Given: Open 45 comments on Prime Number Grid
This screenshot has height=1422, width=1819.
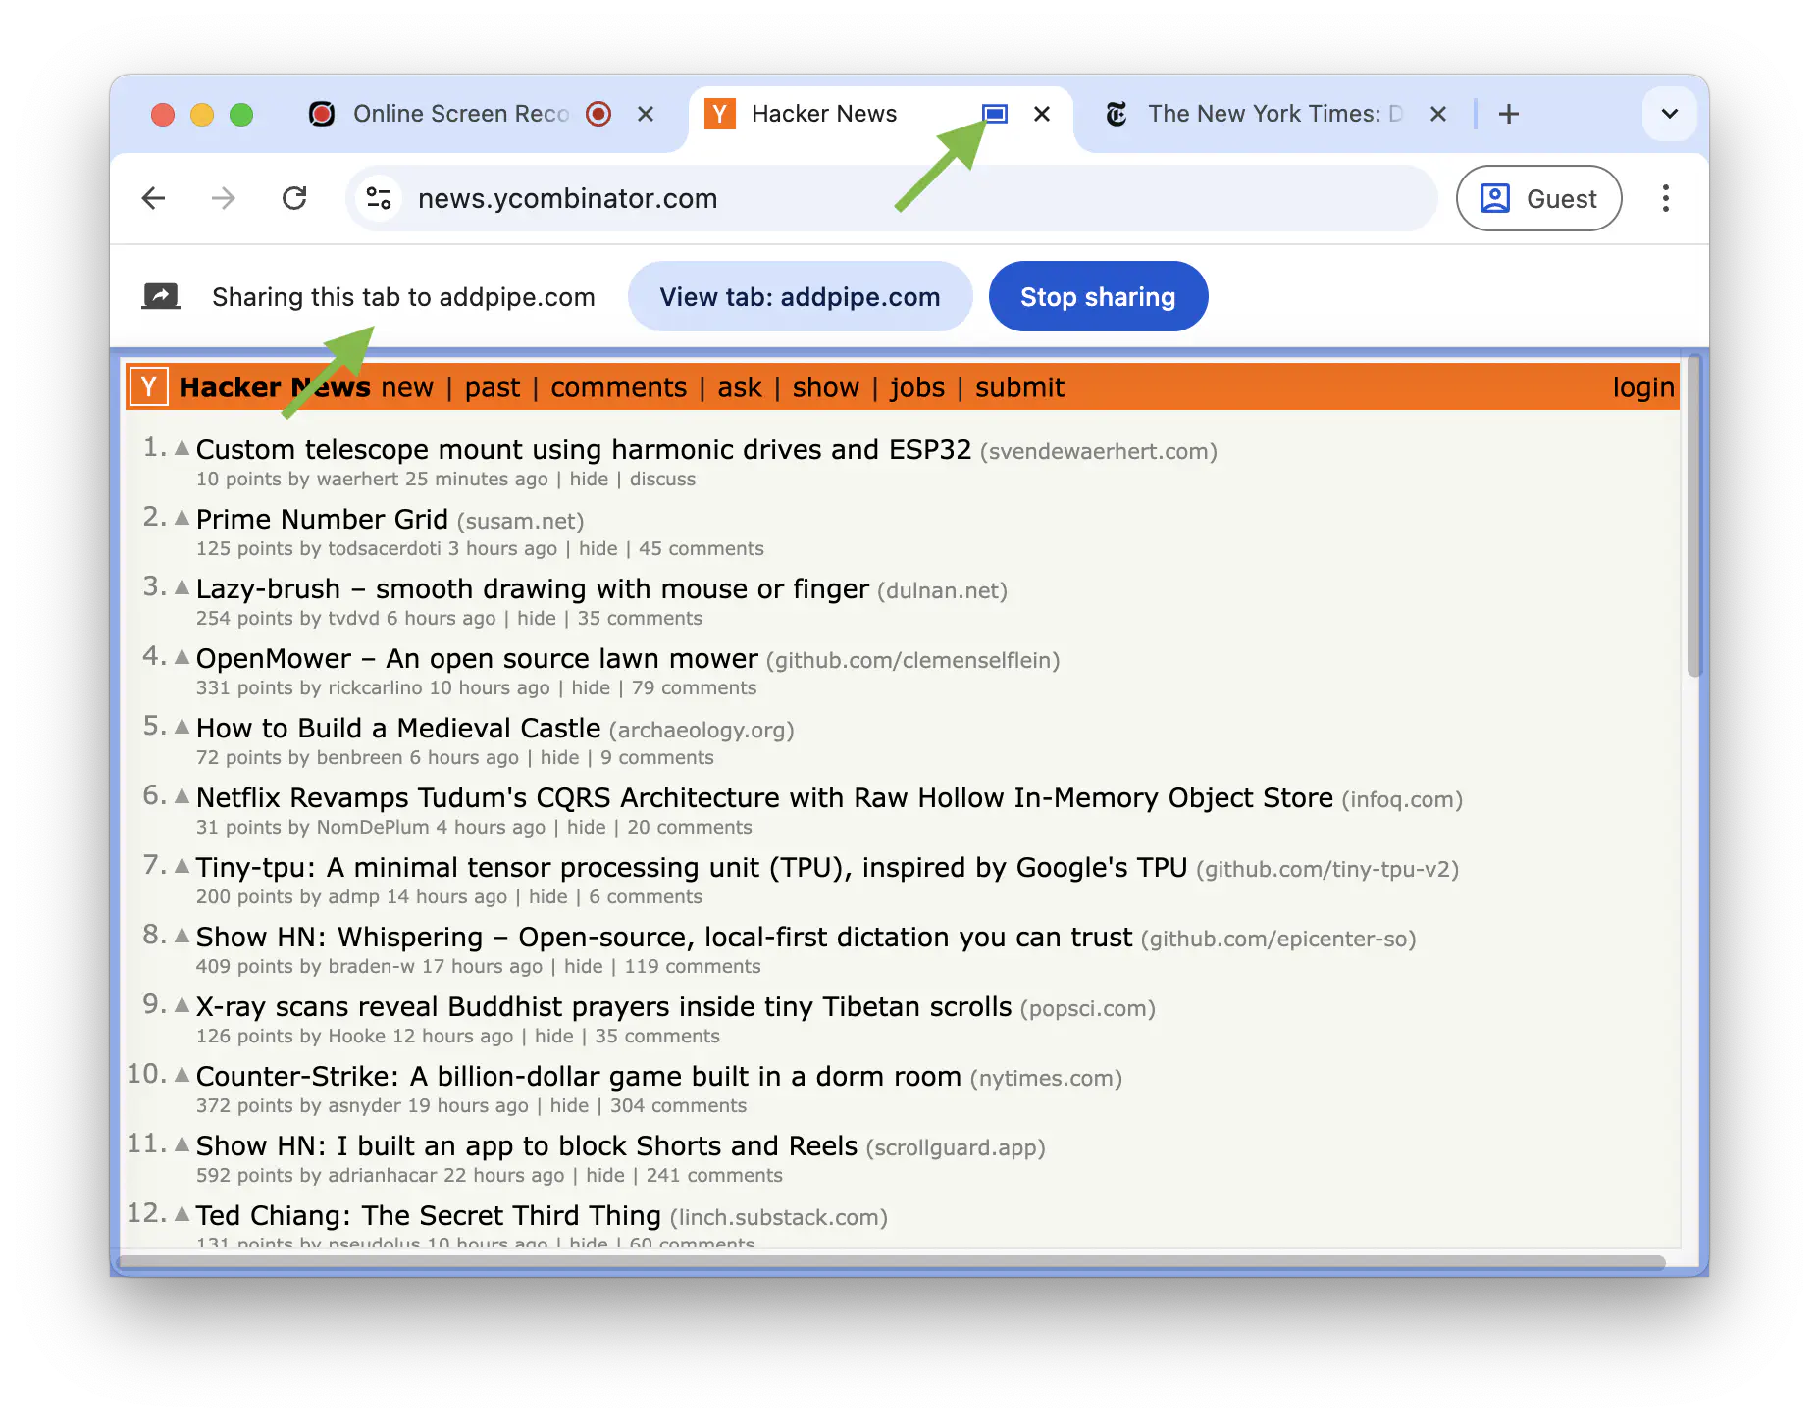Looking at the screenshot, I should click(701, 549).
